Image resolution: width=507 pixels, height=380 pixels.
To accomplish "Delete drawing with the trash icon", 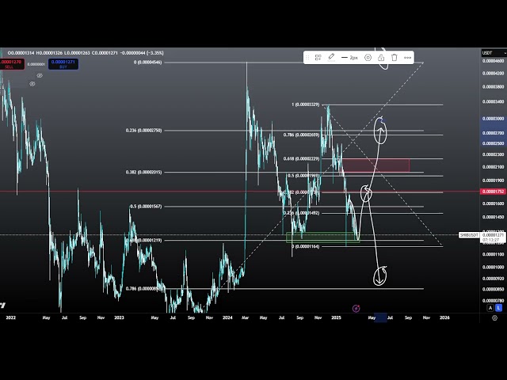I will [395, 58].
